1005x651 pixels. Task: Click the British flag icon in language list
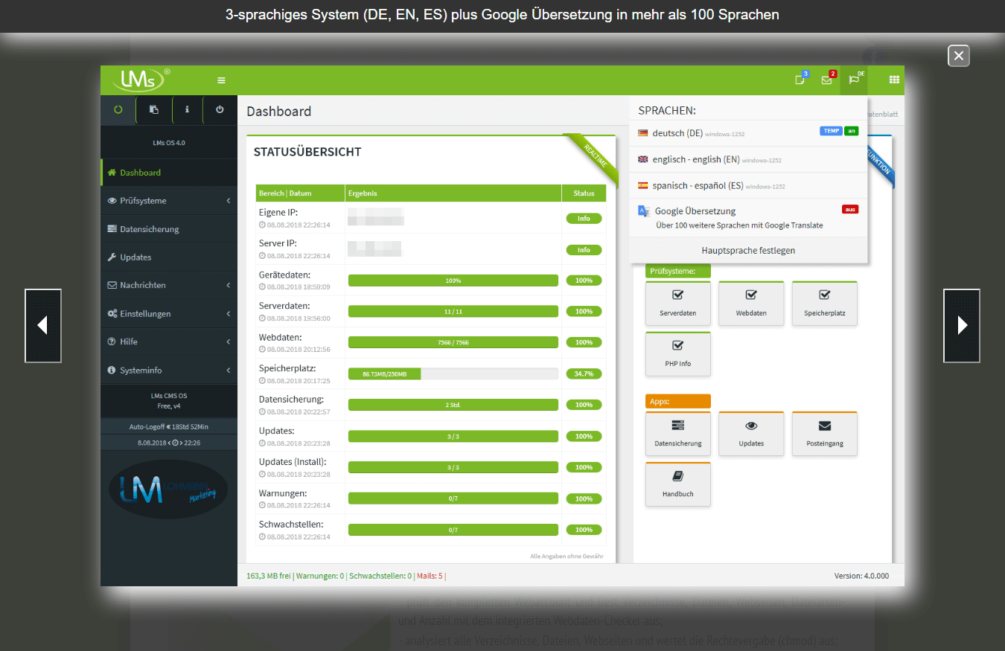click(643, 159)
